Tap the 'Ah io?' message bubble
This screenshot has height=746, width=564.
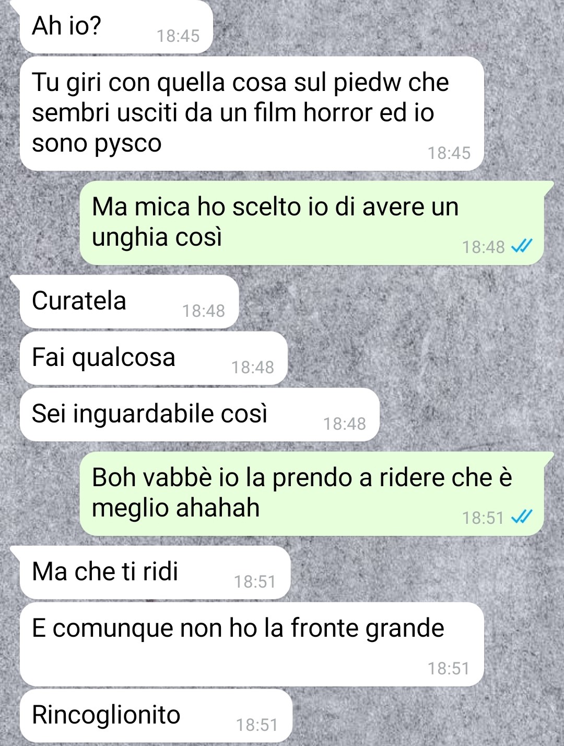point(116,26)
